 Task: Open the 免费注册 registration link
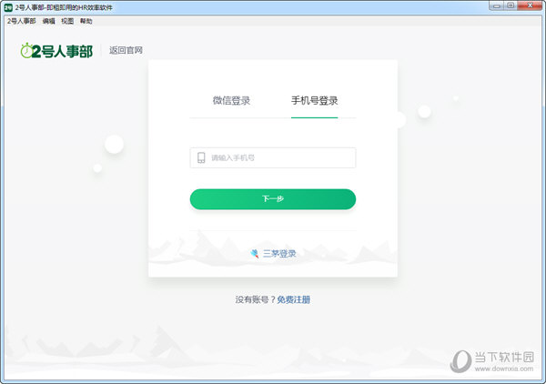294,299
